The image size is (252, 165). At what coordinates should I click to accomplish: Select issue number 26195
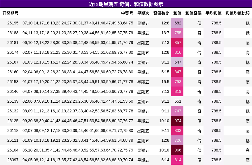click(x=13, y=23)
